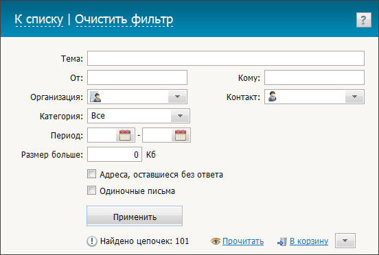This screenshot has width=379, height=255.
Task: Open the period end date calendar
Action: coord(181,135)
